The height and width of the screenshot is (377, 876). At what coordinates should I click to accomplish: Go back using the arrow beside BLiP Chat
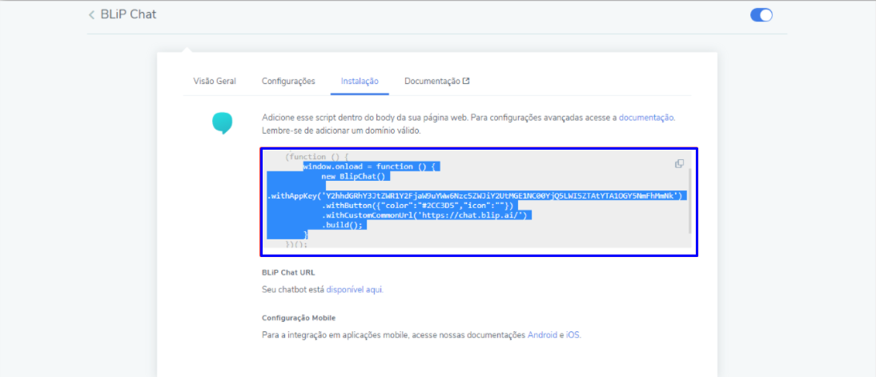pos(91,15)
